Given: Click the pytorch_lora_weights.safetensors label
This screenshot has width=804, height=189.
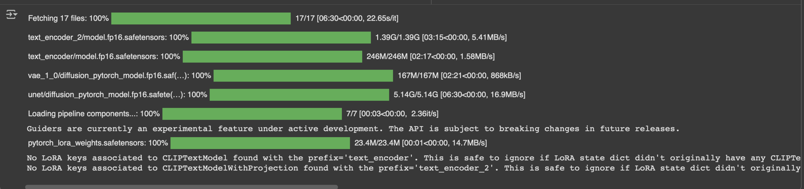Looking at the screenshot, I should click(x=98, y=143).
